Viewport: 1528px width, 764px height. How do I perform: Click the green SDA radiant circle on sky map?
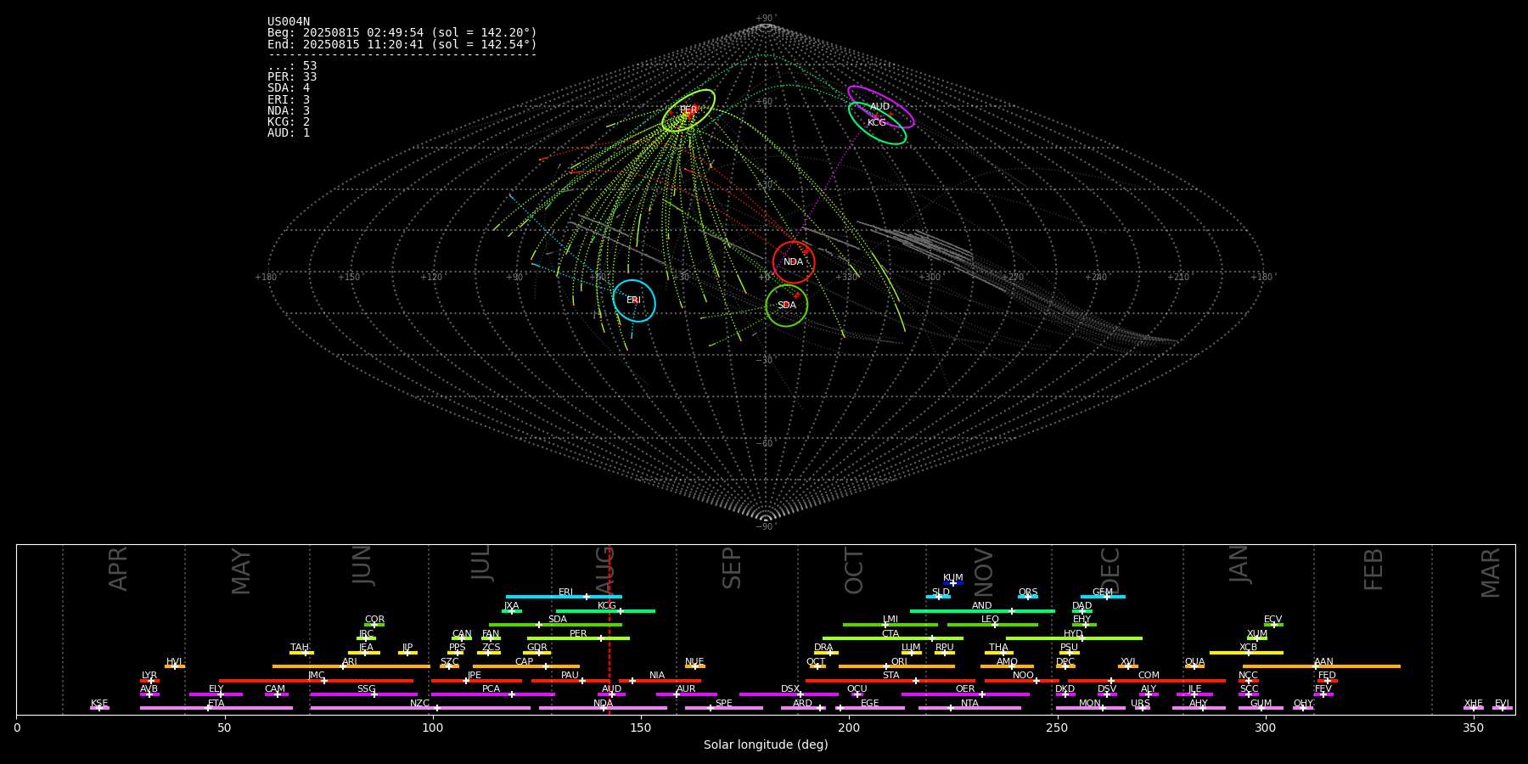tap(786, 306)
